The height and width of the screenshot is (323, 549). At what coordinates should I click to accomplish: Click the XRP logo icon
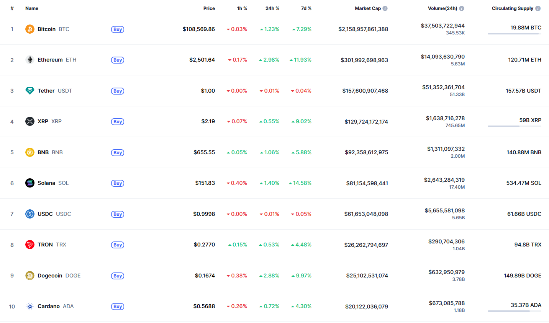pos(30,121)
